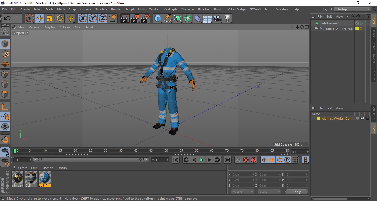Open the File menu
377x201 pixels.
(5, 9)
